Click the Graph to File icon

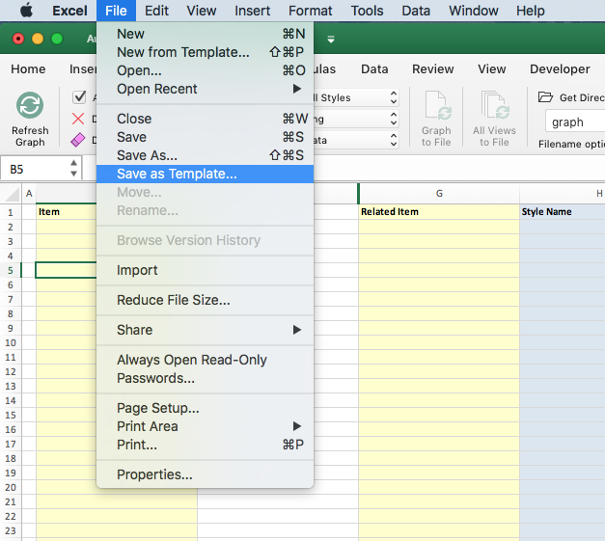[x=436, y=107]
